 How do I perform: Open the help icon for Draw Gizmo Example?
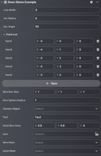91,2
